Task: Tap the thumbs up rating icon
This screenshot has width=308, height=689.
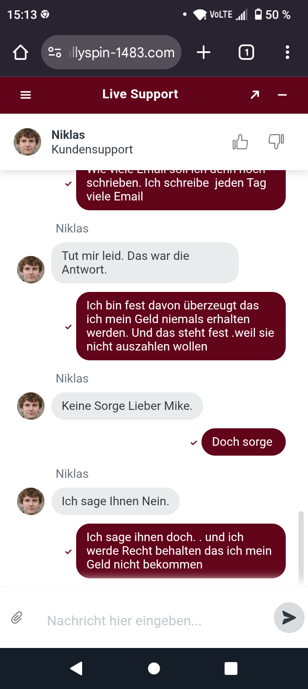Action: (240, 142)
